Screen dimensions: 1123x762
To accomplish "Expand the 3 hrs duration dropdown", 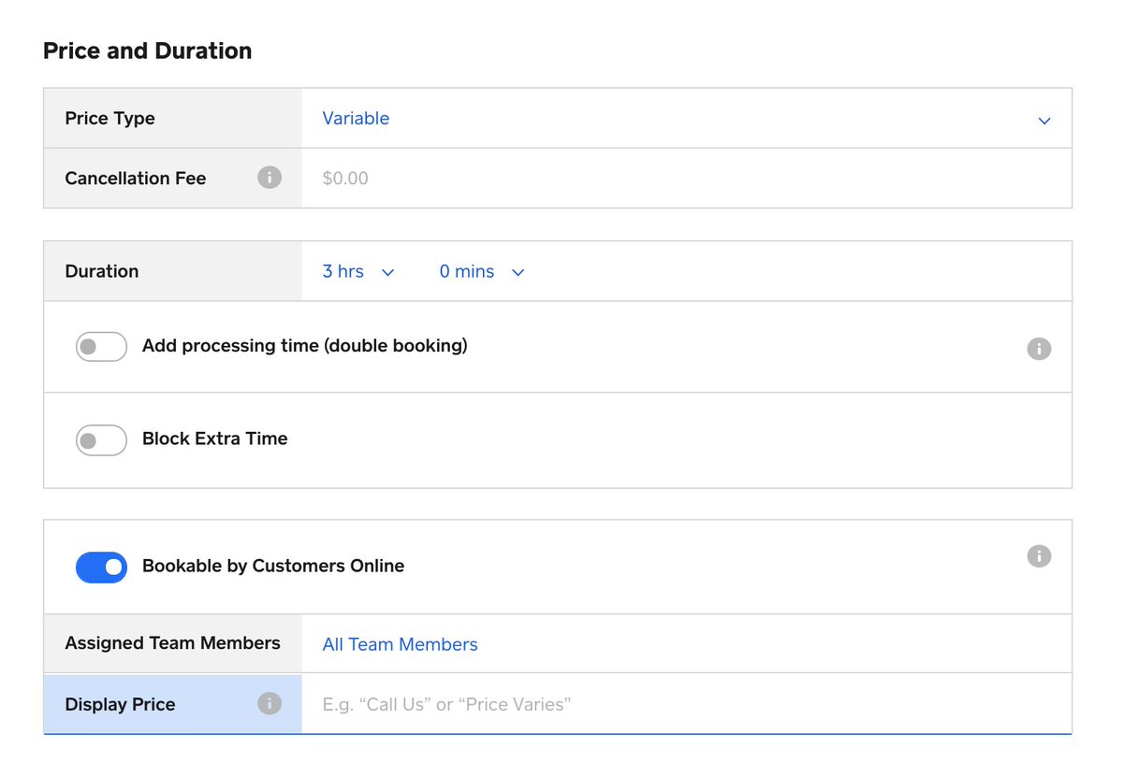I will pos(358,272).
